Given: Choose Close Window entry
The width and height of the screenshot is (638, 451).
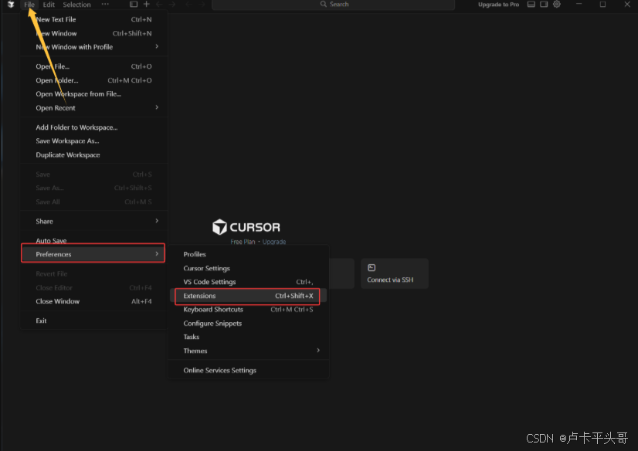Looking at the screenshot, I should (93, 301).
